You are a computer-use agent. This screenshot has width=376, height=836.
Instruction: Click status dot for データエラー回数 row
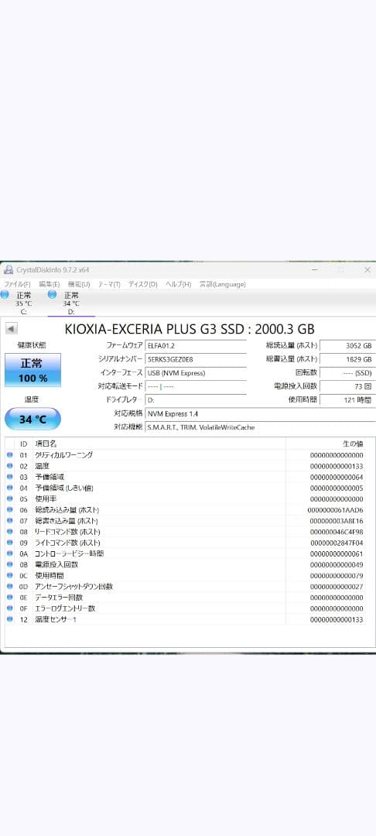[x=9, y=597]
